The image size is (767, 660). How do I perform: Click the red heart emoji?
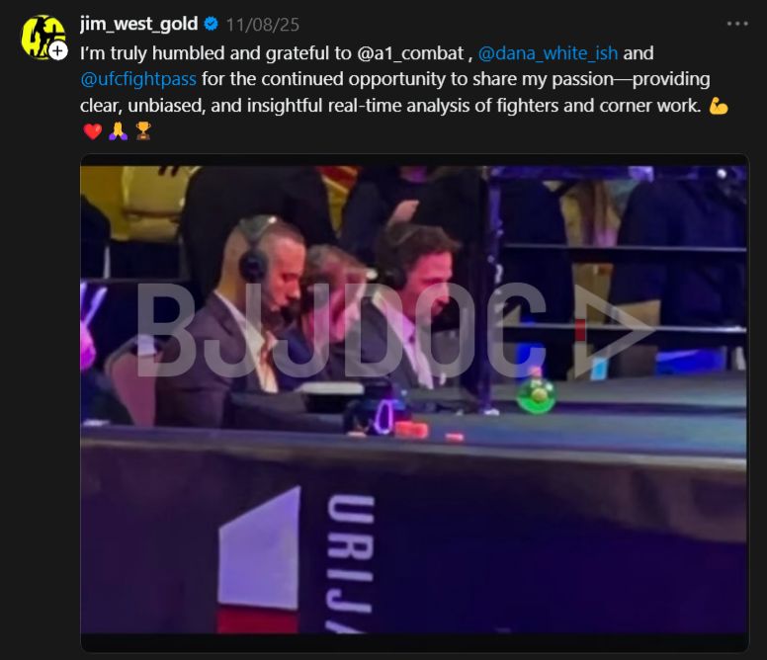coord(93,131)
